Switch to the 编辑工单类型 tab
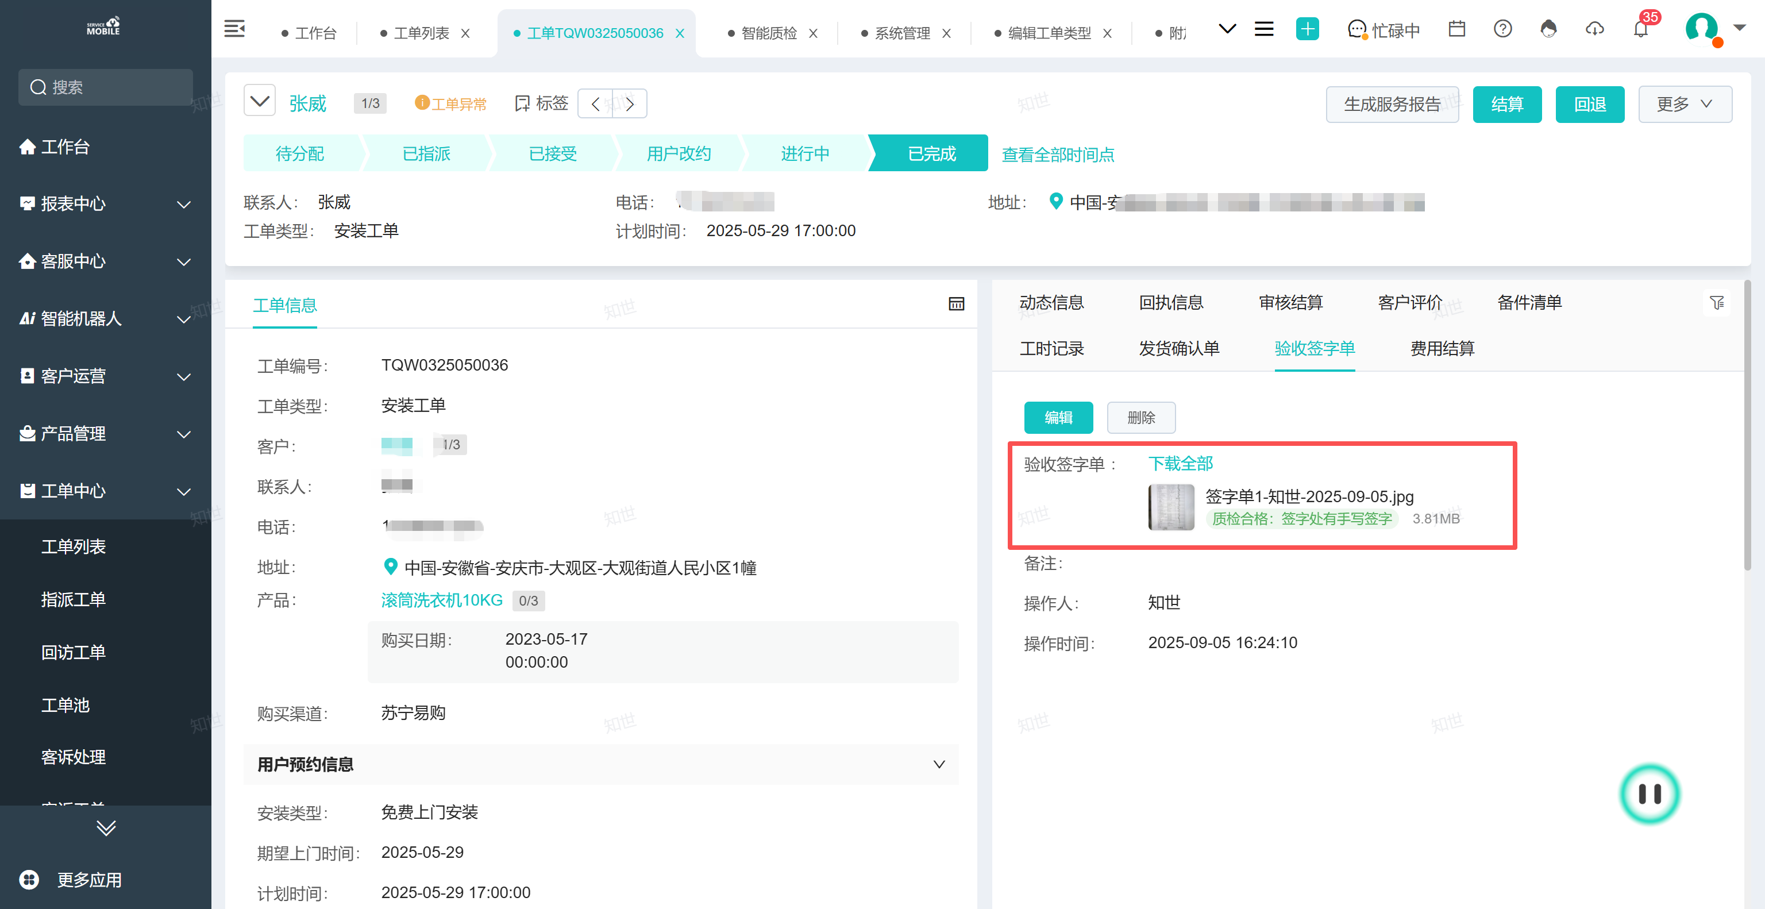This screenshot has width=1765, height=909. [1043, 33]
